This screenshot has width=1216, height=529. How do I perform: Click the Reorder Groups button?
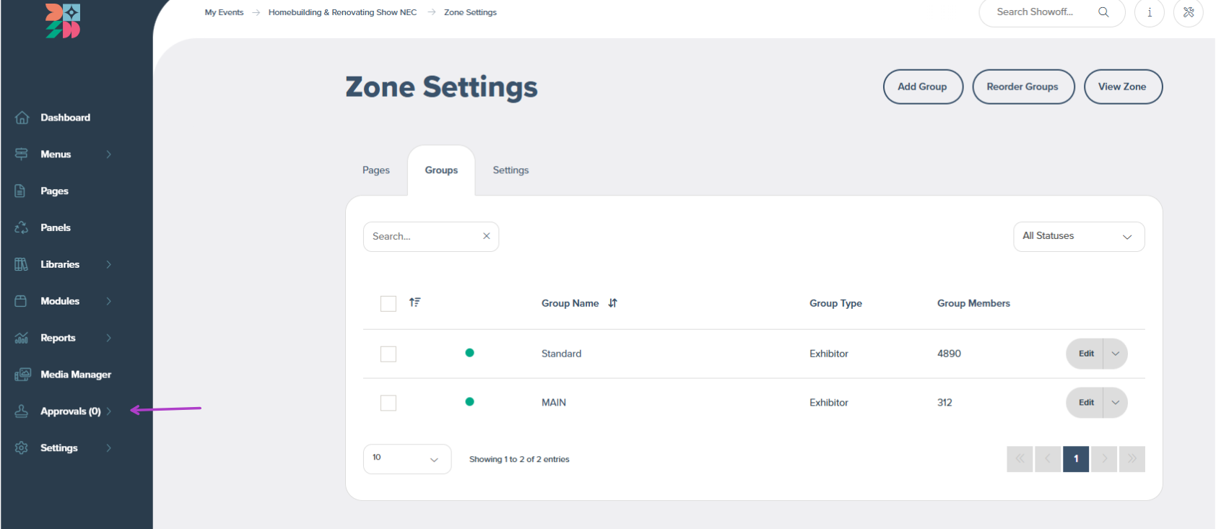(x=1023, y=87)
